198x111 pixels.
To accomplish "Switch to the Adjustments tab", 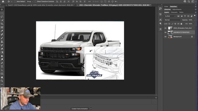I will pos(177,10).
